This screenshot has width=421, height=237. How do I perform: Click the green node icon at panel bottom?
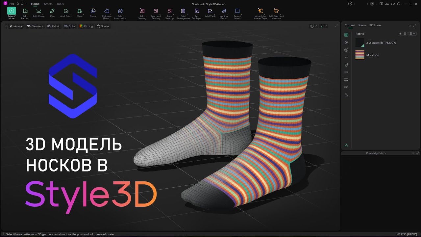346,145
